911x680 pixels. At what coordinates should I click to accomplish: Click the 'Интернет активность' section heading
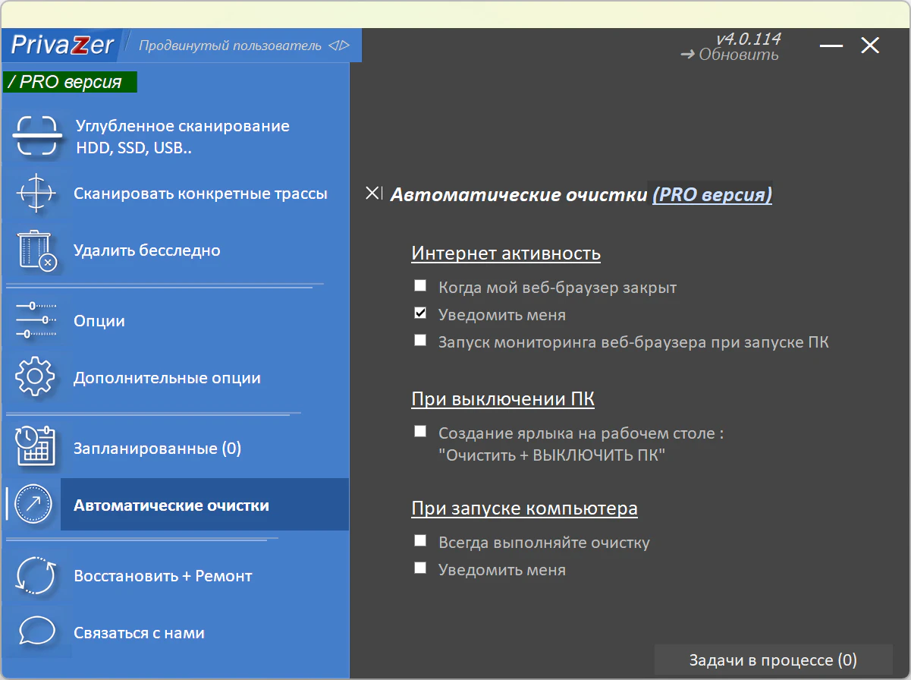(506, 253)
